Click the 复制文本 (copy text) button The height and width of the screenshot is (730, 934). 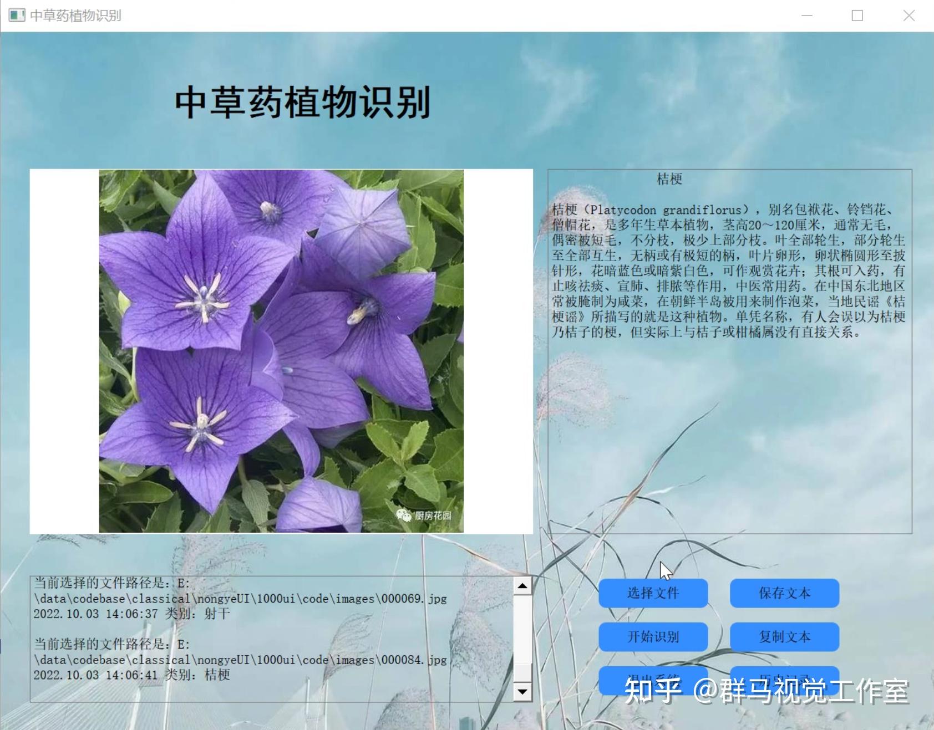click(x=784, y=637)
